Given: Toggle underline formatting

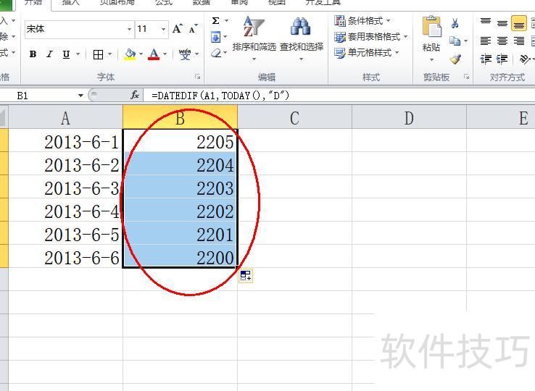Looking at the screenshot, I should tap(66, 54).
